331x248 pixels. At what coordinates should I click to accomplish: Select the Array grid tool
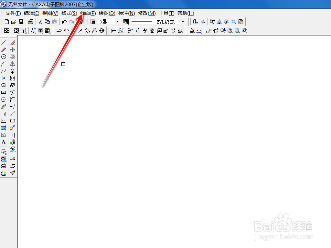click(13, 78)
